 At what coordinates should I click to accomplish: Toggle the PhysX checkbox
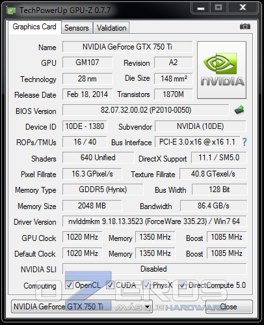coord(146,285)
